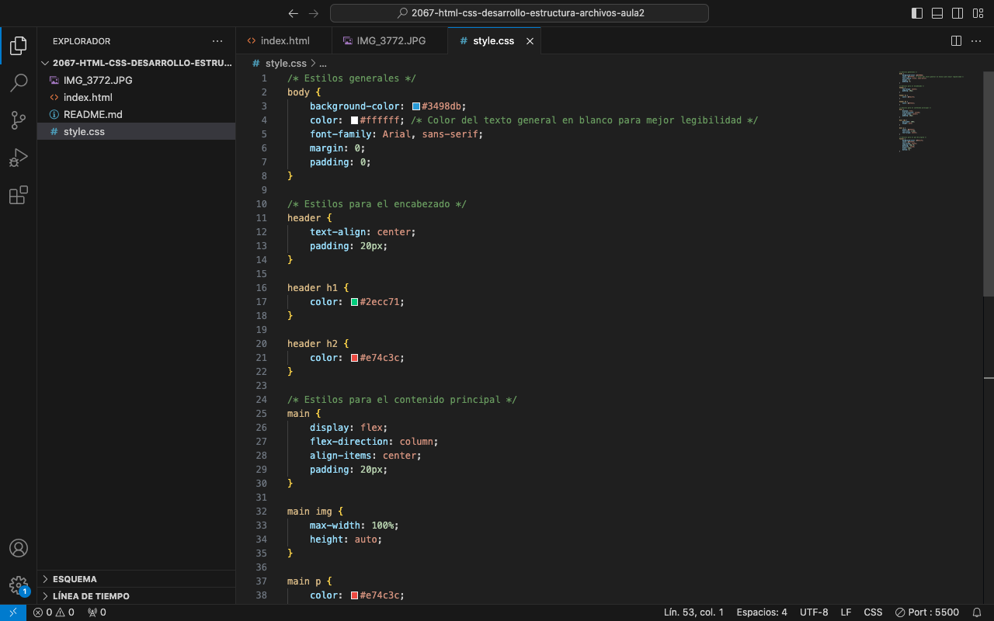Expand the LÍNEA DE TIEMPO section
The width and height of the screenshot is (994, 621).
[x=136, y=596]
